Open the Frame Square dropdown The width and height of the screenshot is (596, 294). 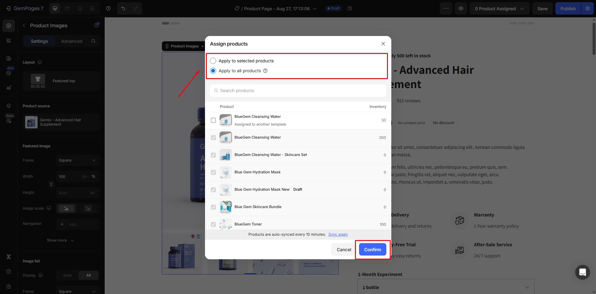pos(78,160)
